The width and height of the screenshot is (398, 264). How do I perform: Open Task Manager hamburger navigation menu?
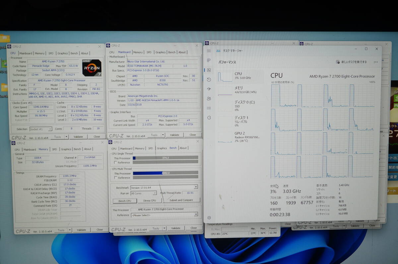pos(209,51)
